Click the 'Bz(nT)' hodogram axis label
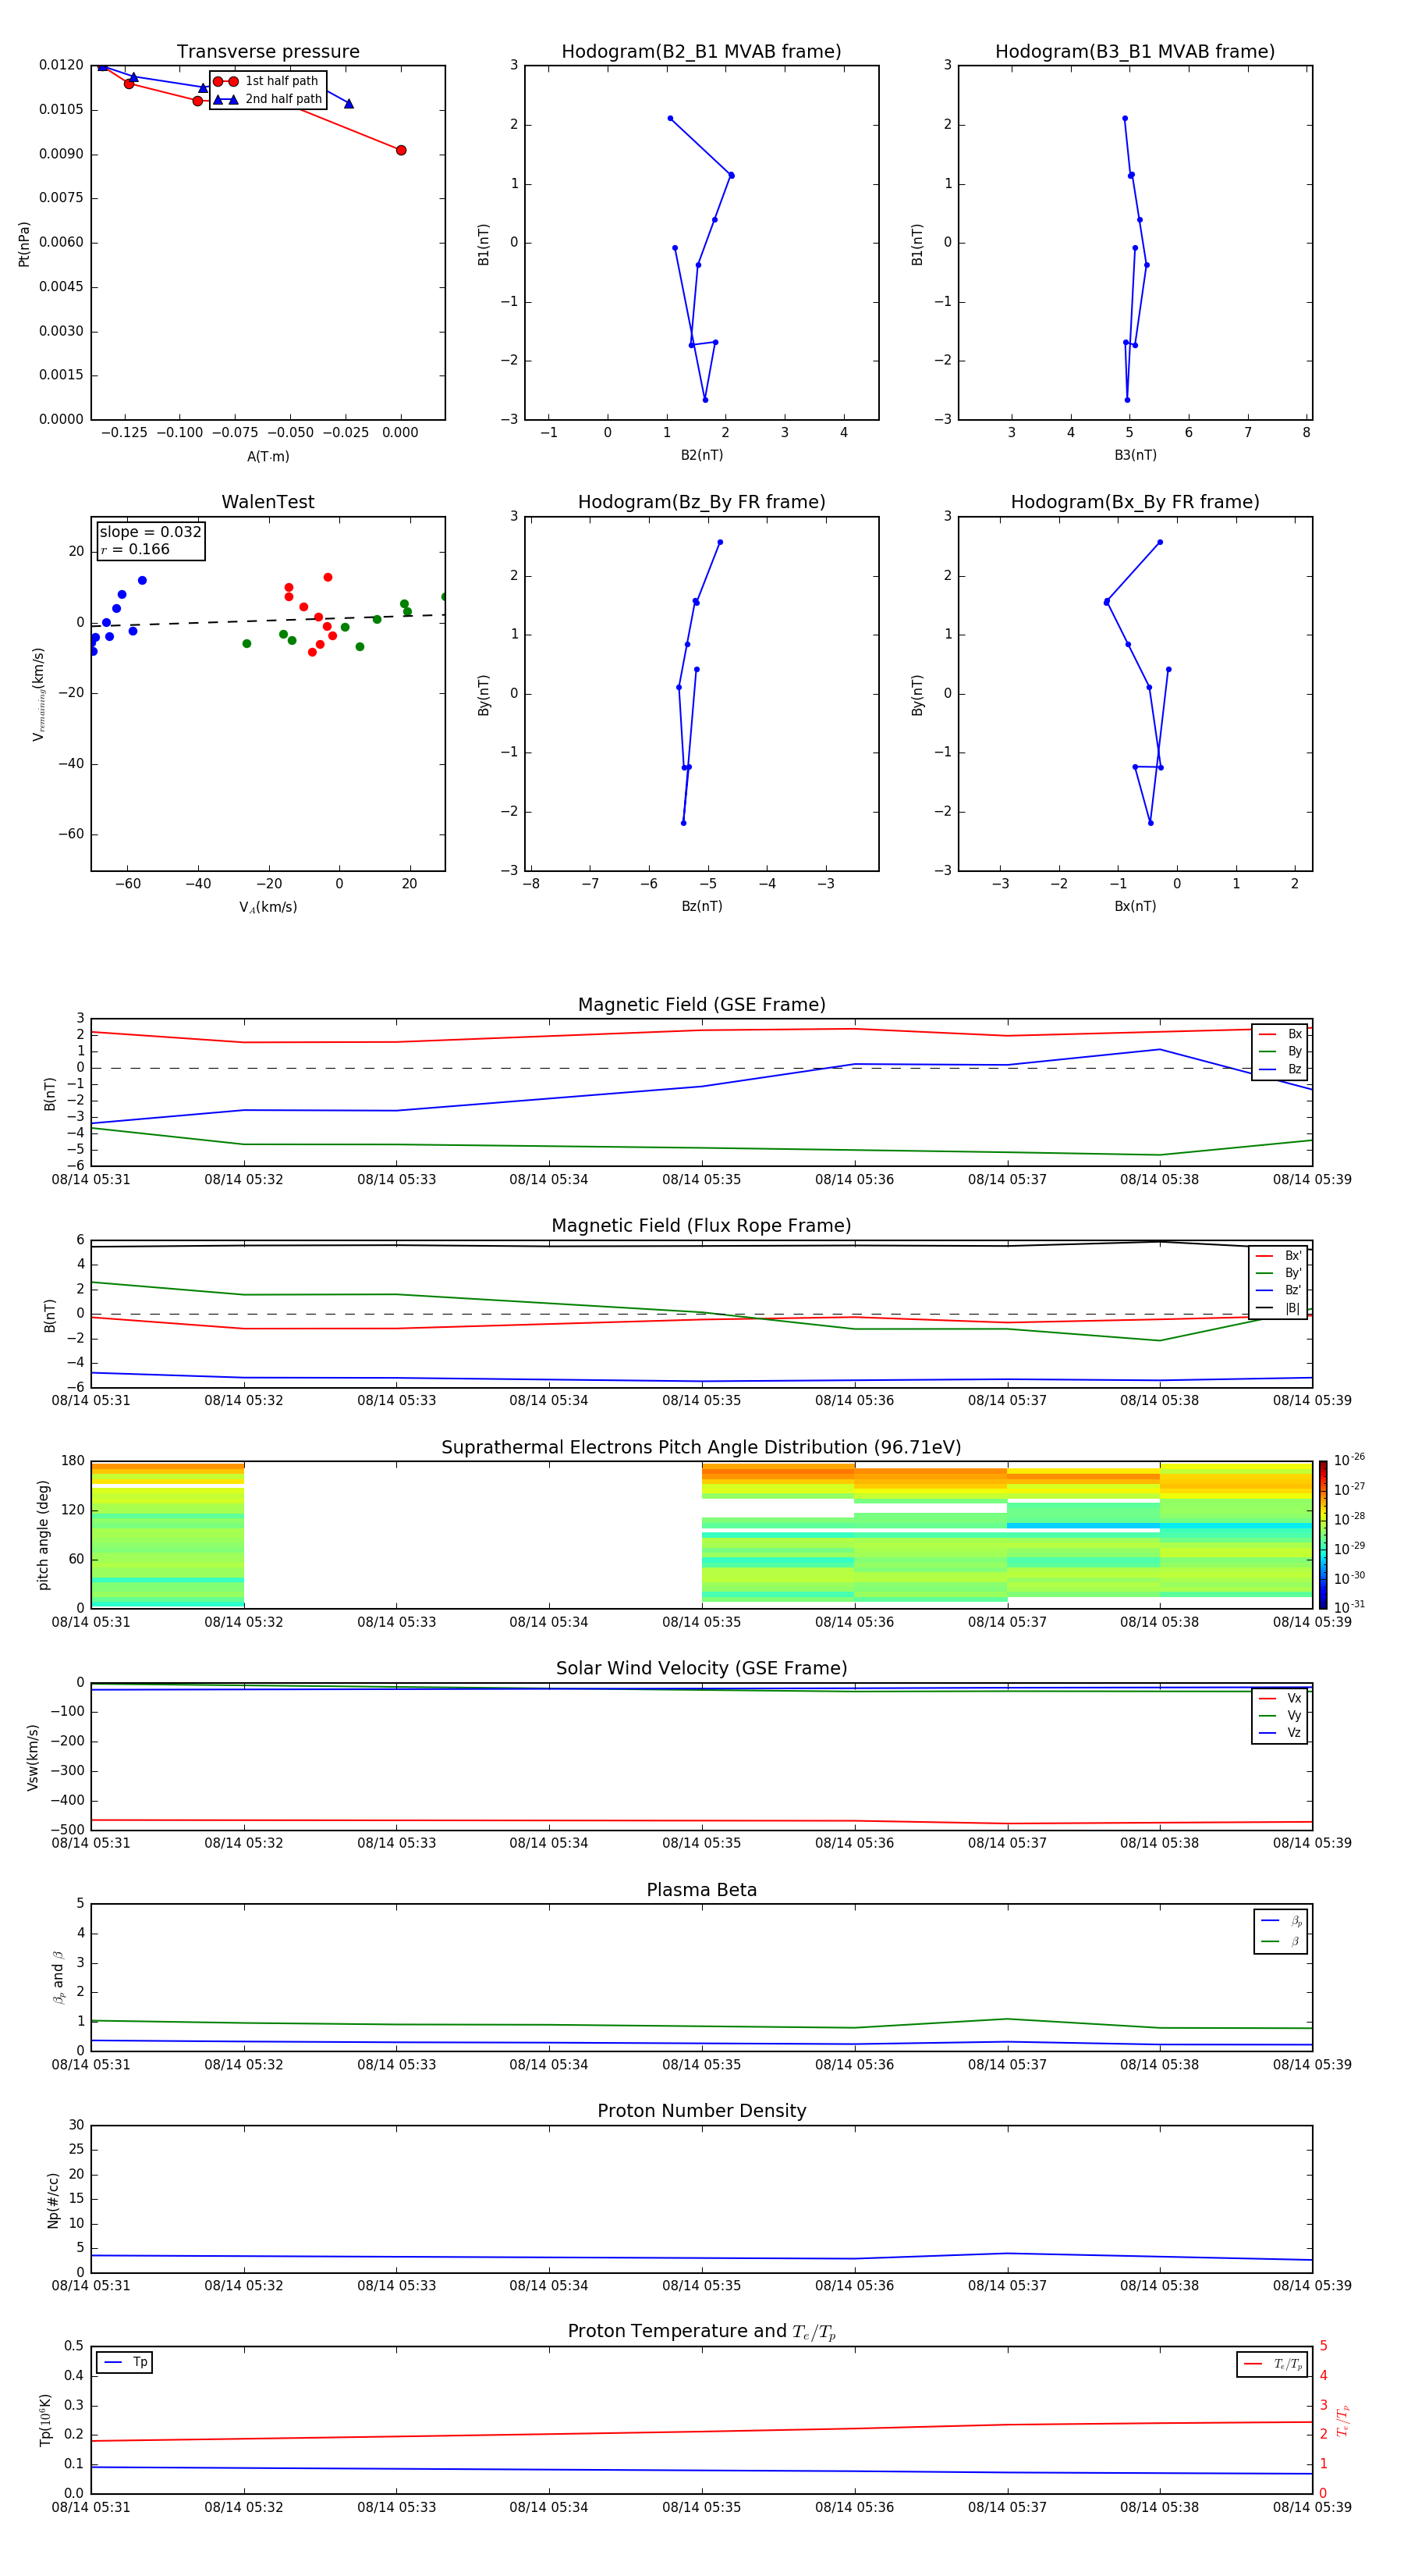This screenshot has width=1404, height=2576. [701, 906]
